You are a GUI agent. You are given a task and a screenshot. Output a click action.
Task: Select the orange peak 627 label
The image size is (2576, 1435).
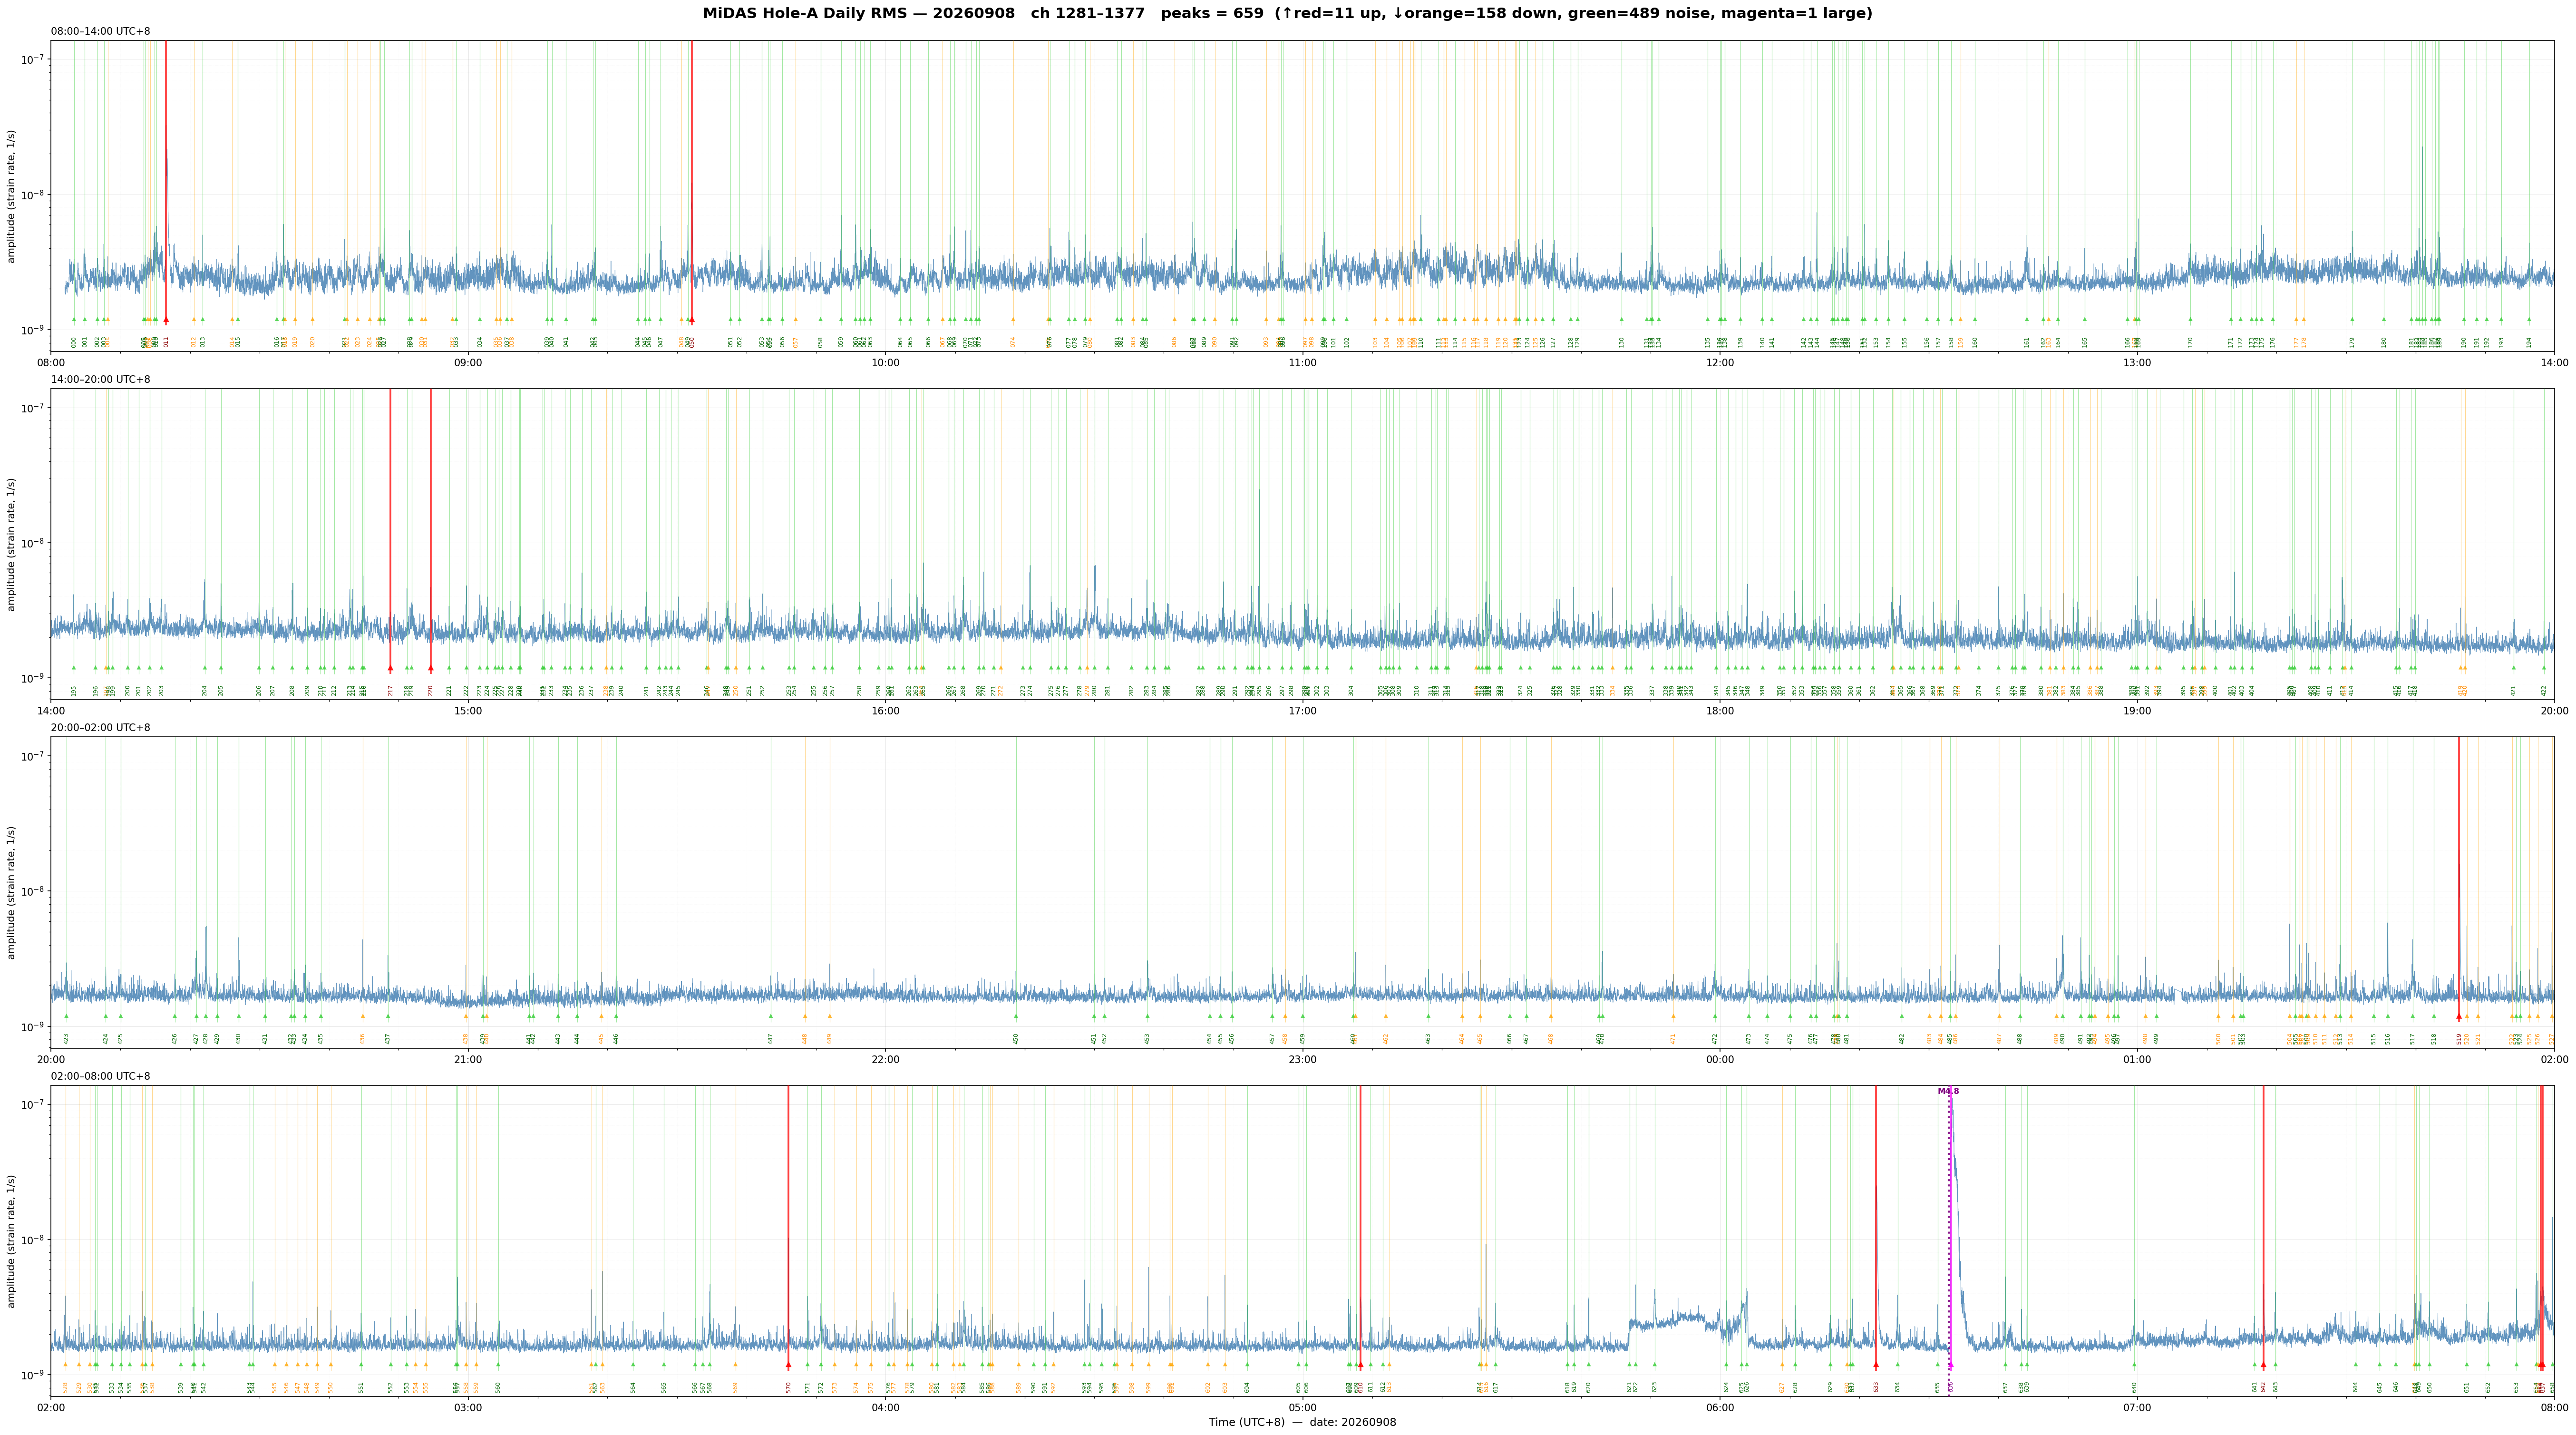(1782, 1388)
